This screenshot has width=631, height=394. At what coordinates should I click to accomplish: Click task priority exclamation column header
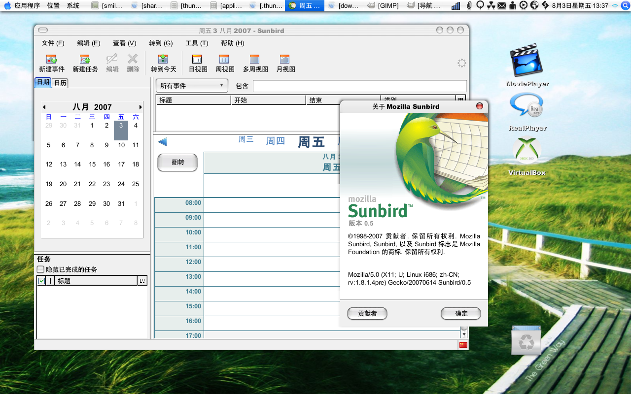[x=50, y=281]
